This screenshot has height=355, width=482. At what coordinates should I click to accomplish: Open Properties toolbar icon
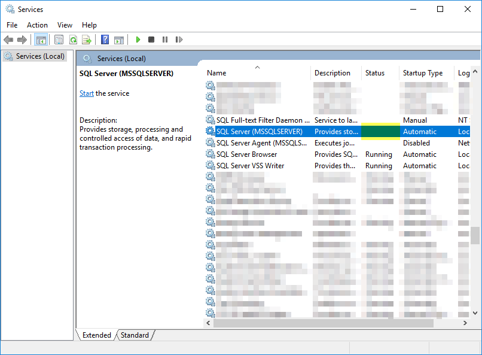pos(59,40)
